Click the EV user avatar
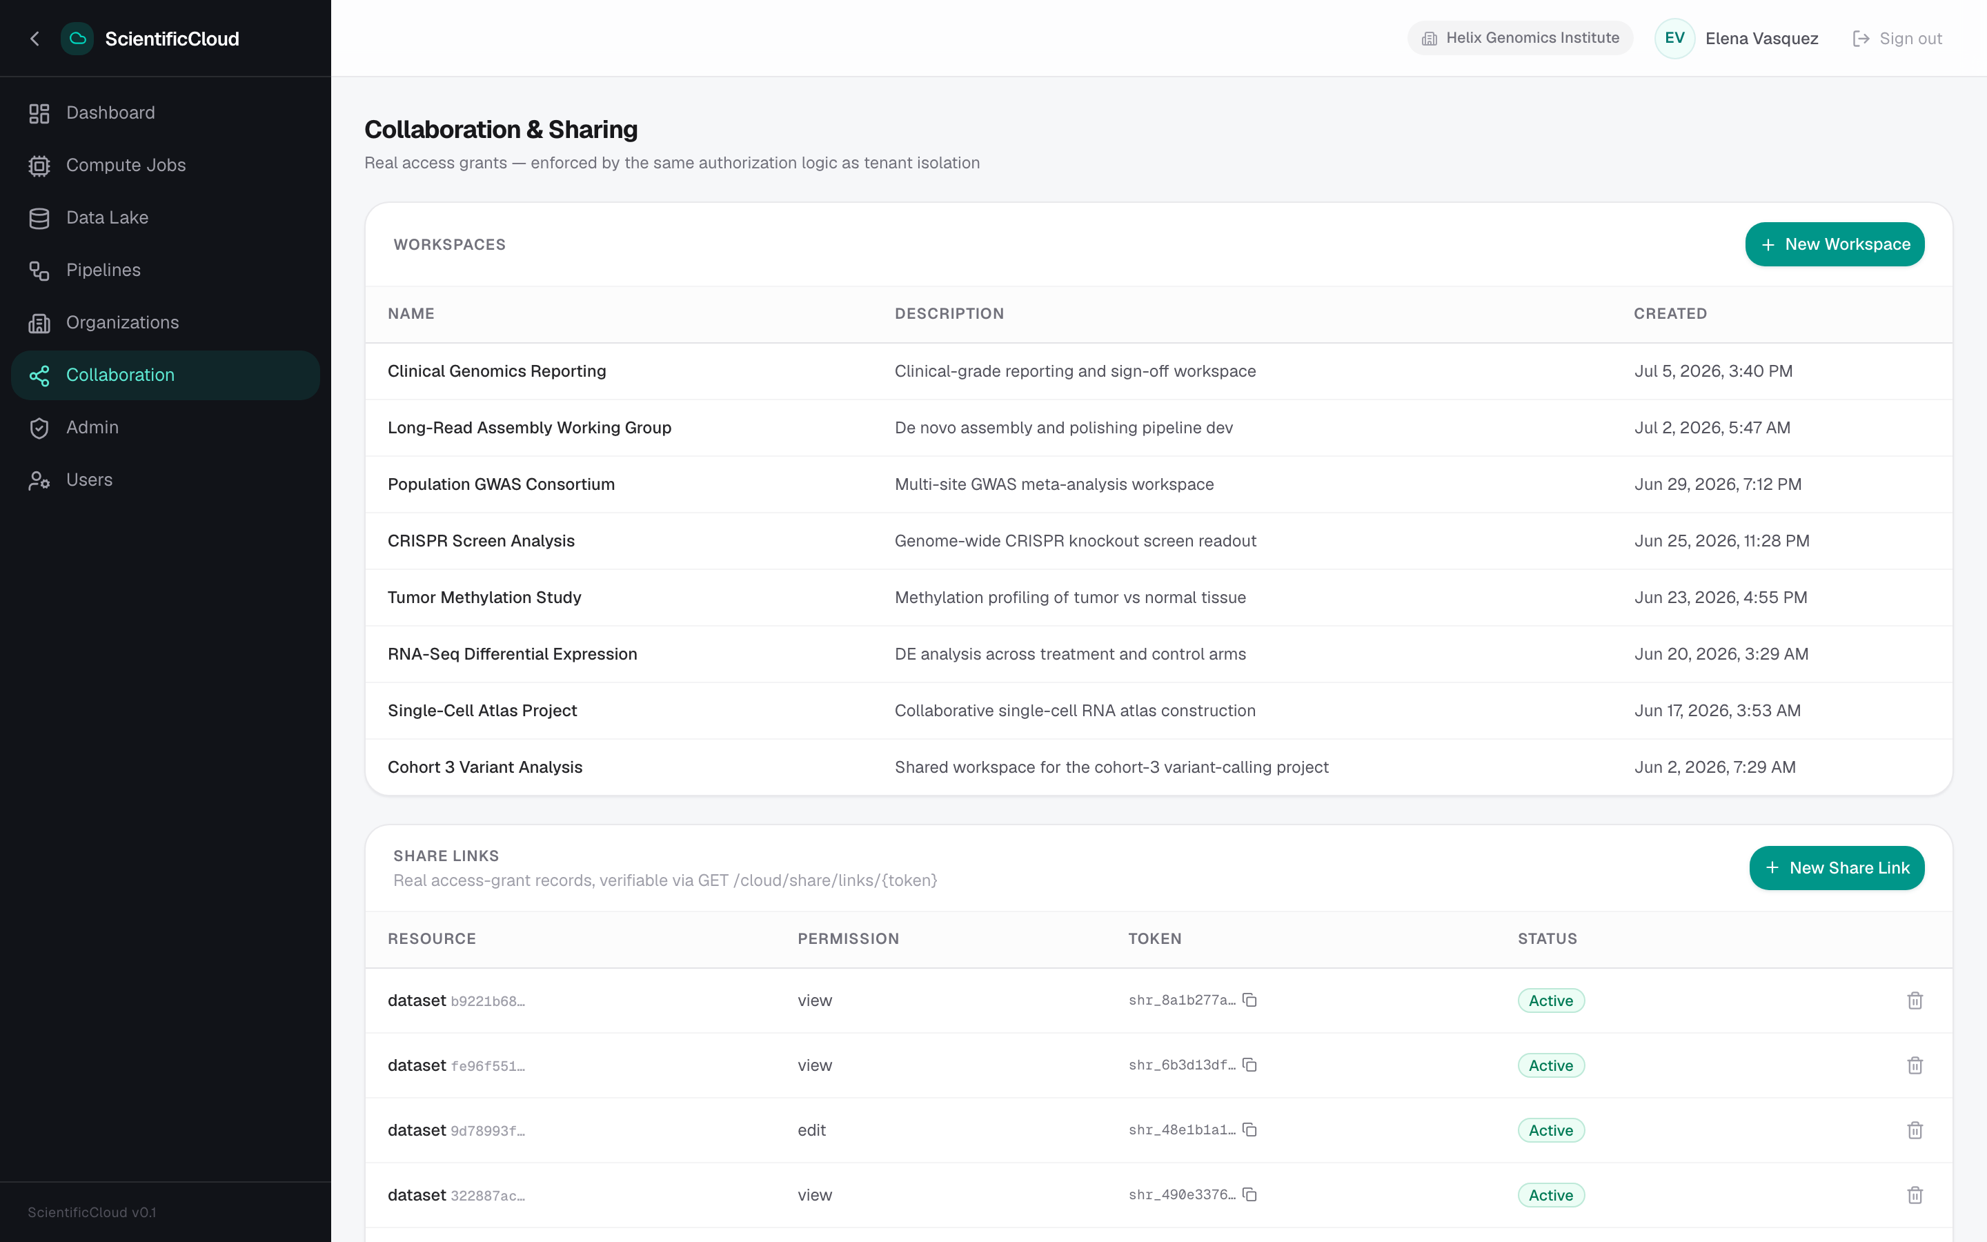1987x1242 pixels. click(1675, 39)
